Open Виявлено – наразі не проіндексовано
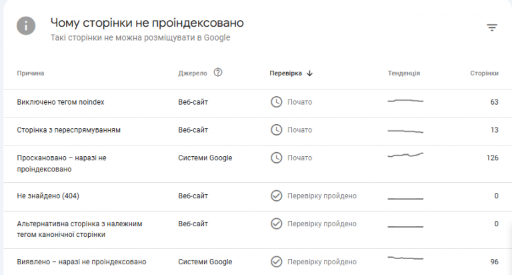Image resolution: width=512 pixels, height=275 pixels. 81,262
